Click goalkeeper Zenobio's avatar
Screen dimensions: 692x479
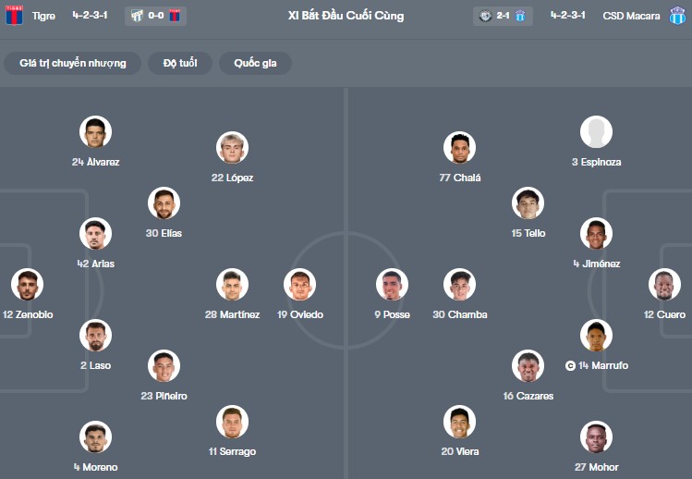[x=28, y=285]
